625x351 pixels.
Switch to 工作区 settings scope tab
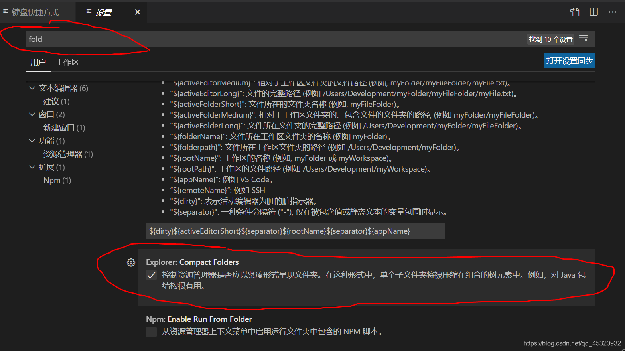67,62
